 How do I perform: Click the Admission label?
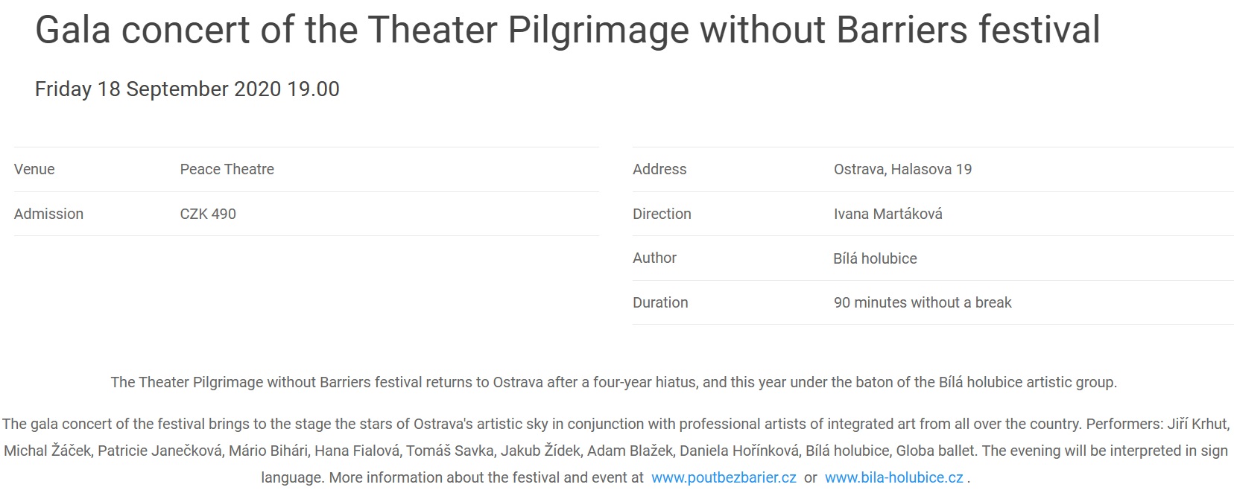click(48, 214)
